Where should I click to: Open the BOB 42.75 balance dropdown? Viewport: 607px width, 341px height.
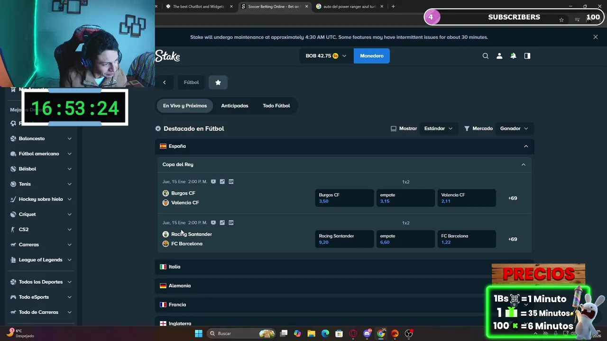coord(326,56)
